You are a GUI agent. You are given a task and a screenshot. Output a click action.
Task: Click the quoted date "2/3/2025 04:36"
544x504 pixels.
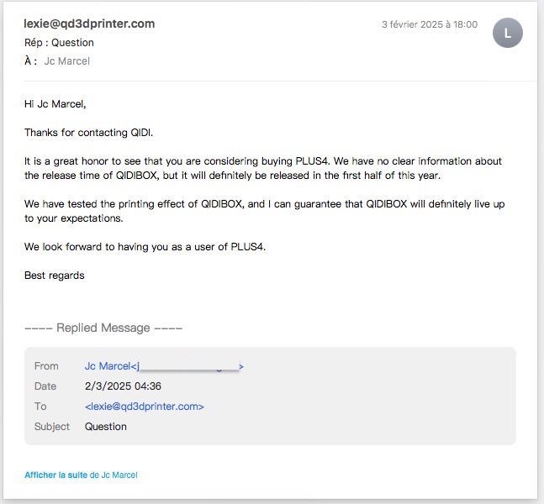pos(123,386)
